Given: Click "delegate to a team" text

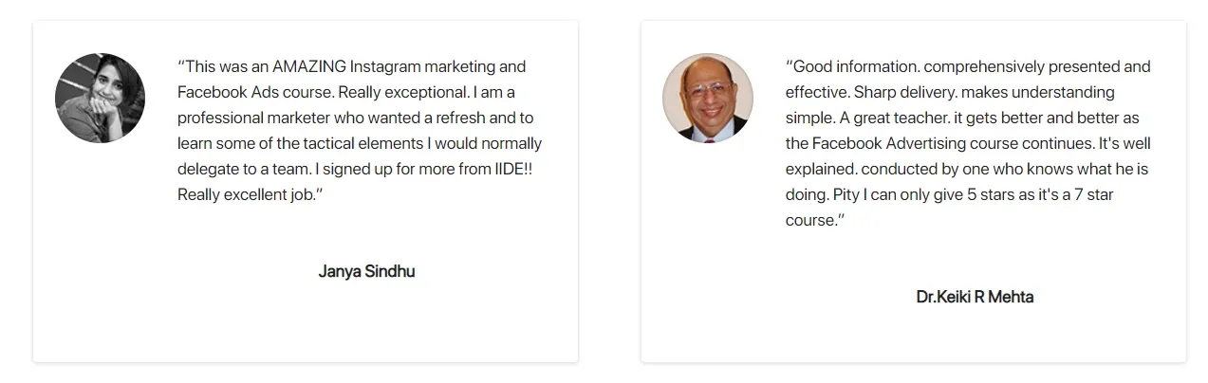Looking at the screenshot, I should 241,169.
